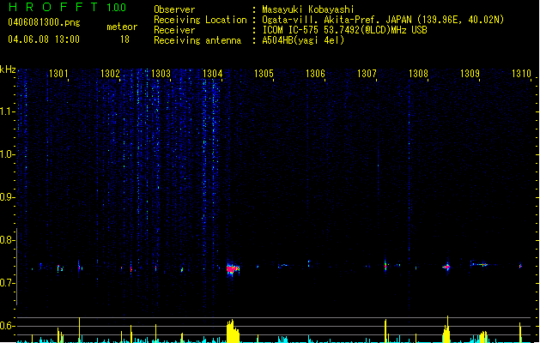Screen dimensions: 540x343
Task: Click the meteor count 18
Action: pos(124,39)
